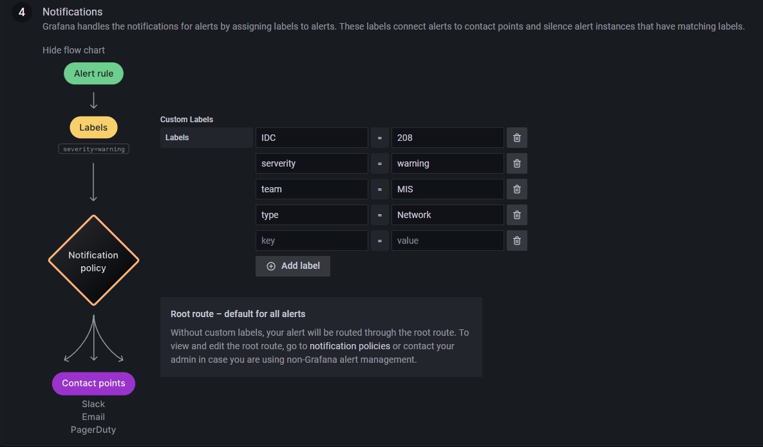Click the Email contact point text
Screen dimensions: 763x447
(x=93, y=417)
